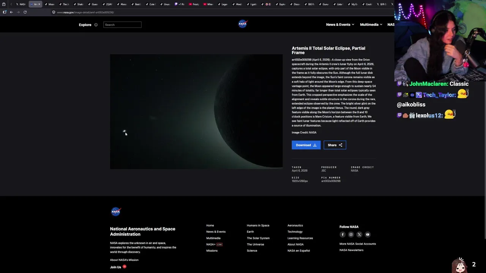Image resolution: width=486 pixels, height=273 pixels.
Task: Open NASA en Español link
Action: coord(298,251)
